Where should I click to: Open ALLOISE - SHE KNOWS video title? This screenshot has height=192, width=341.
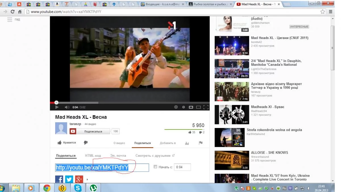coord(269,152)
